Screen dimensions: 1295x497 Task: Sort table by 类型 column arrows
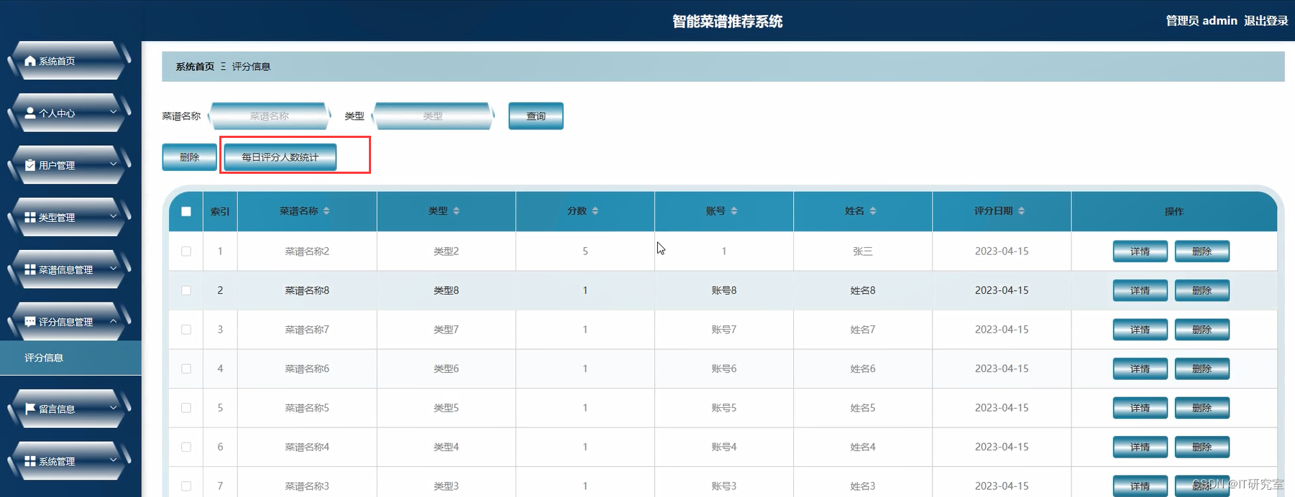457,211
